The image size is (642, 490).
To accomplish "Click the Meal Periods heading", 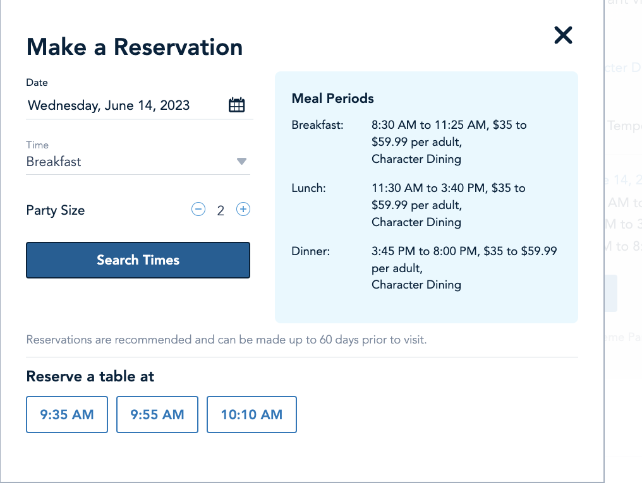I will (x=332, y=99).
